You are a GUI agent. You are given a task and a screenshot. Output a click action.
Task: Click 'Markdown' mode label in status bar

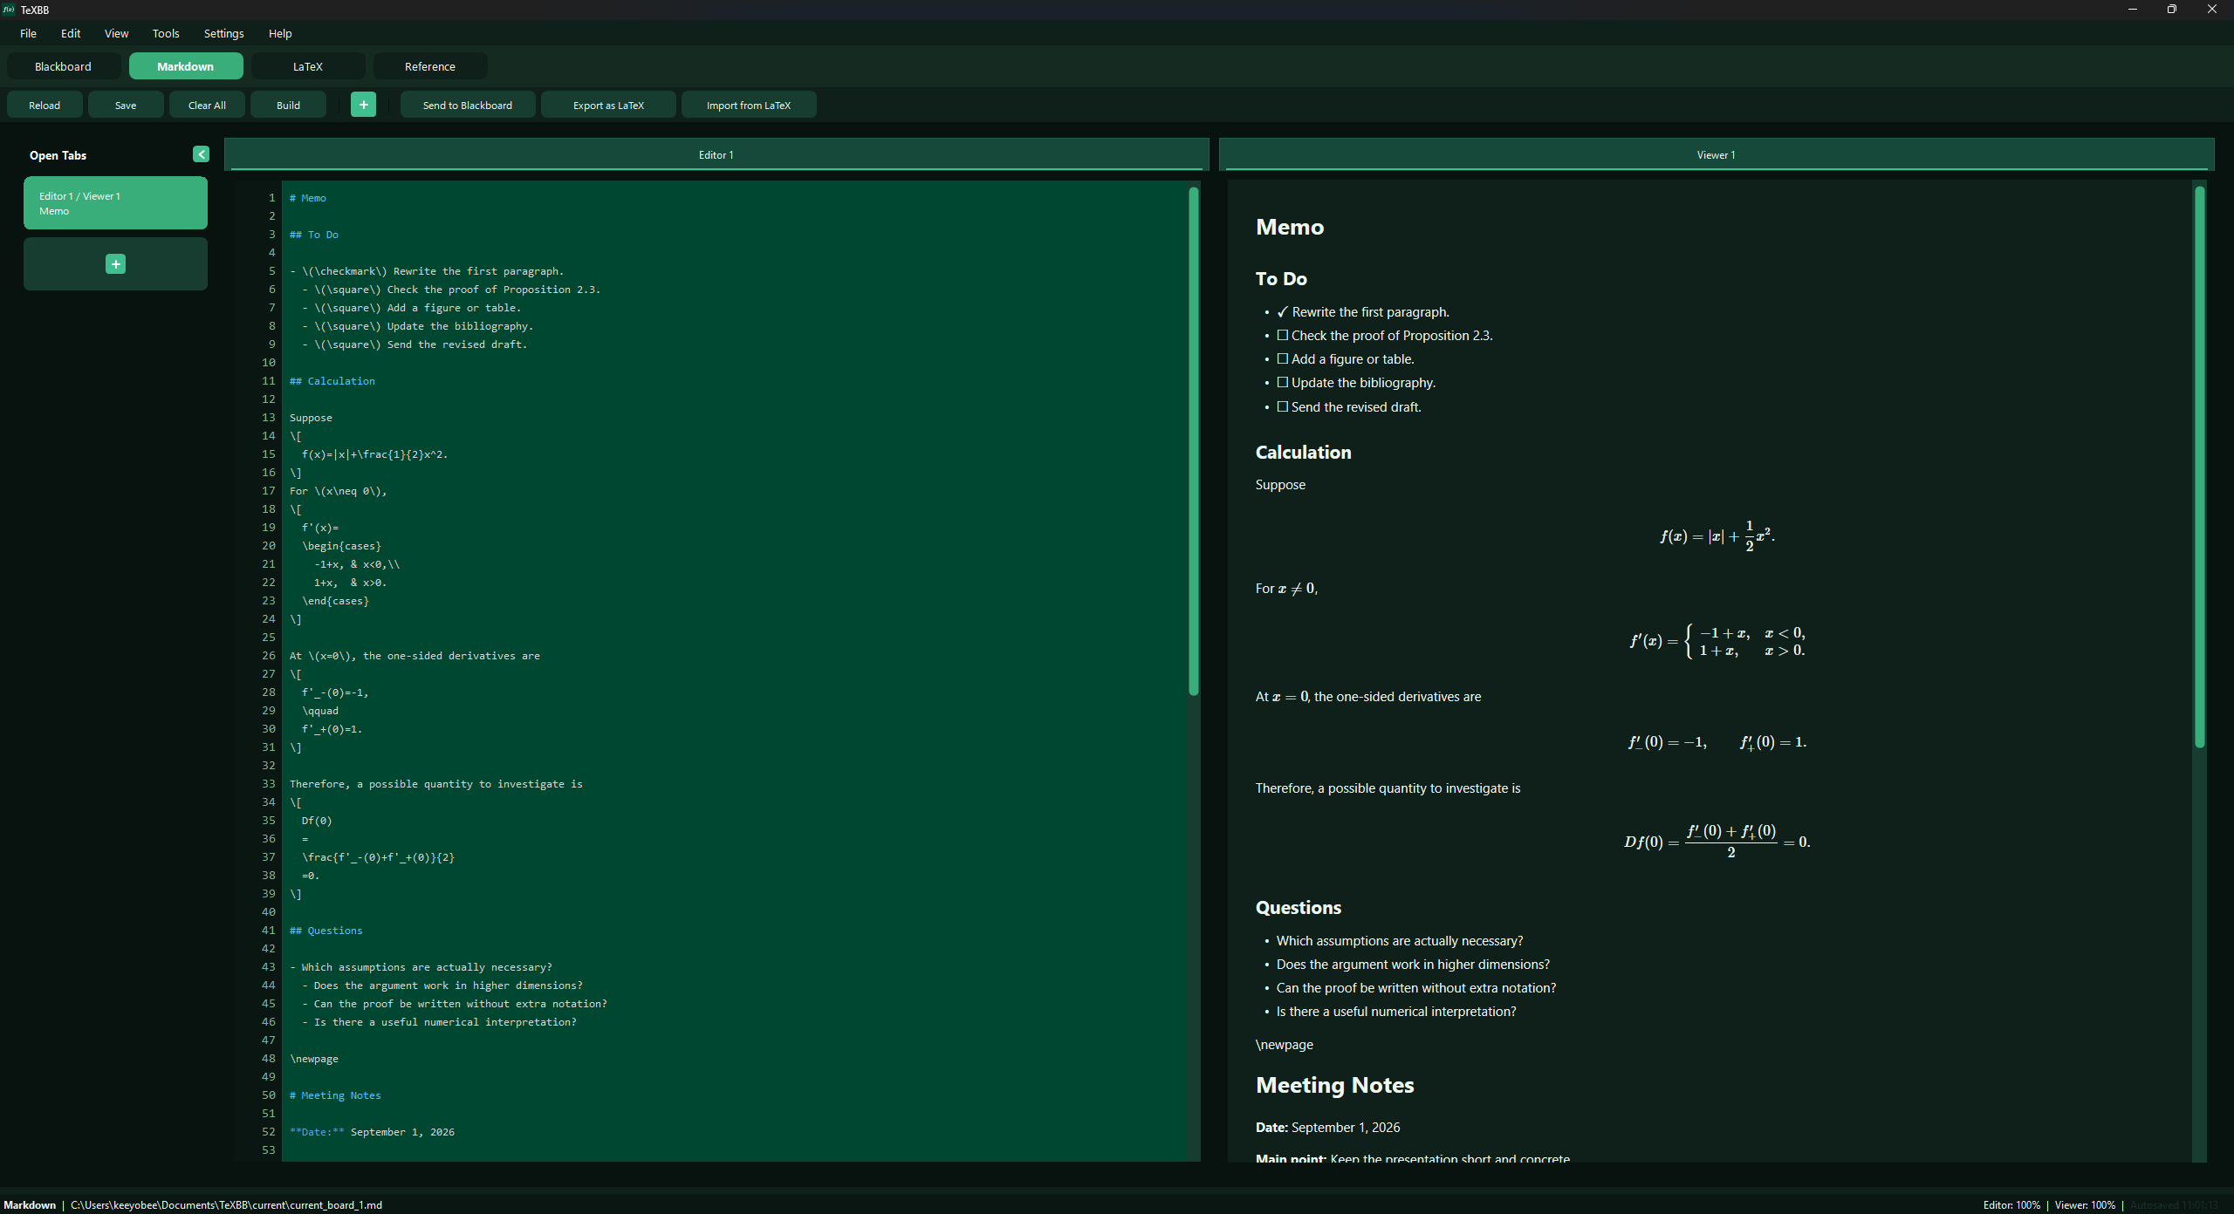tap(30, 1204)
